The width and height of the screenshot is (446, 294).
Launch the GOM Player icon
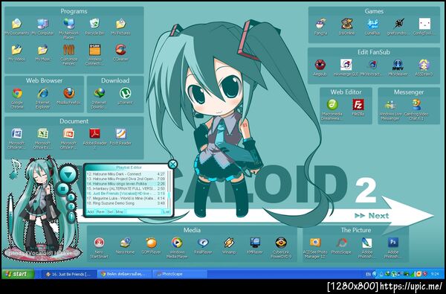pyautogui.click(x=152, y=243)
